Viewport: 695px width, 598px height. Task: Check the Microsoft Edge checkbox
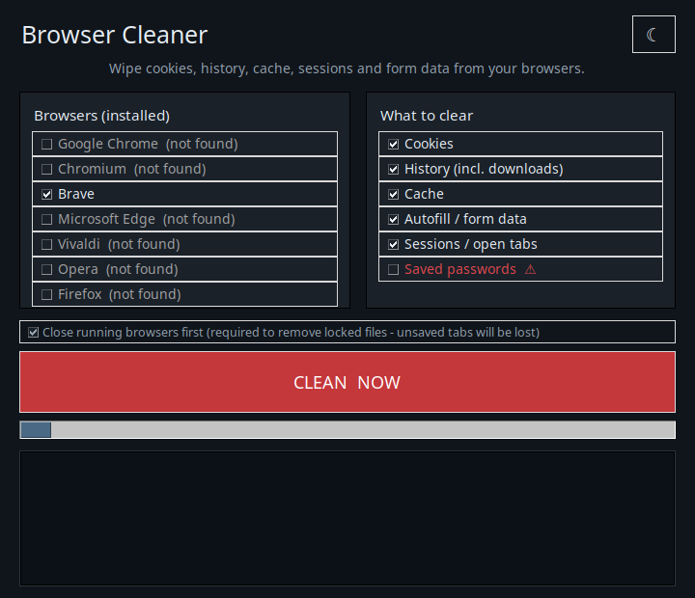[x=46, y=219]
